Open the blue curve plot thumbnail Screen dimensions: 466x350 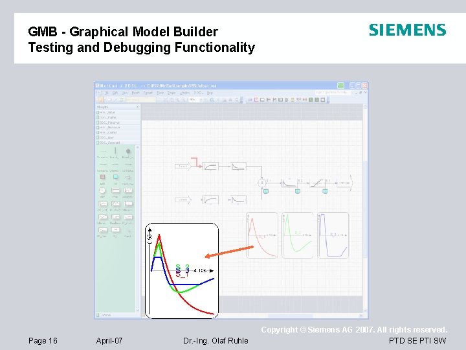(333, 235)
